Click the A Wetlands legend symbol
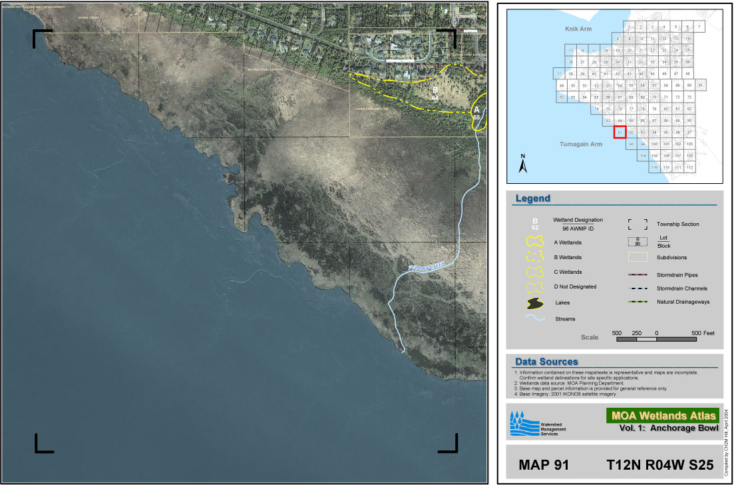Viewport: 734px width, 485px height. [535, 243]
